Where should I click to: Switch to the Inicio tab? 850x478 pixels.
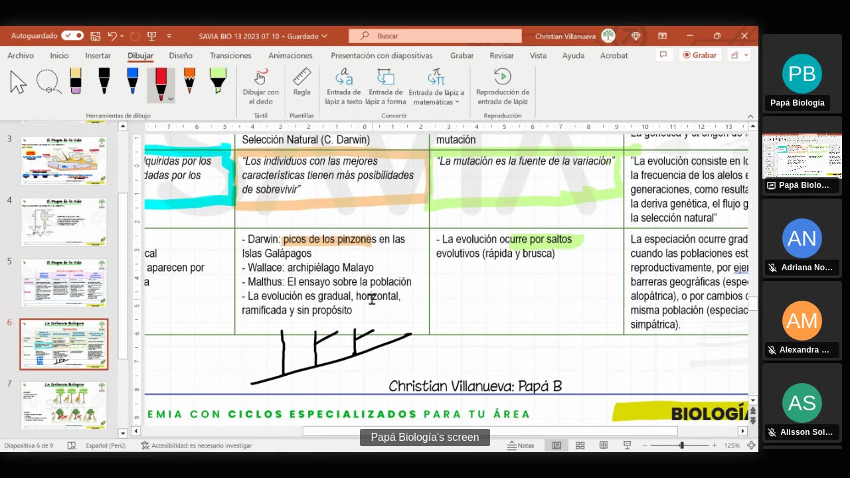coord(59,56)
